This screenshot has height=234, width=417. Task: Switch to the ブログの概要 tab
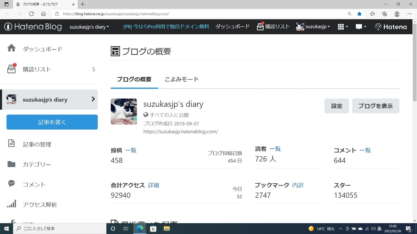134,79
